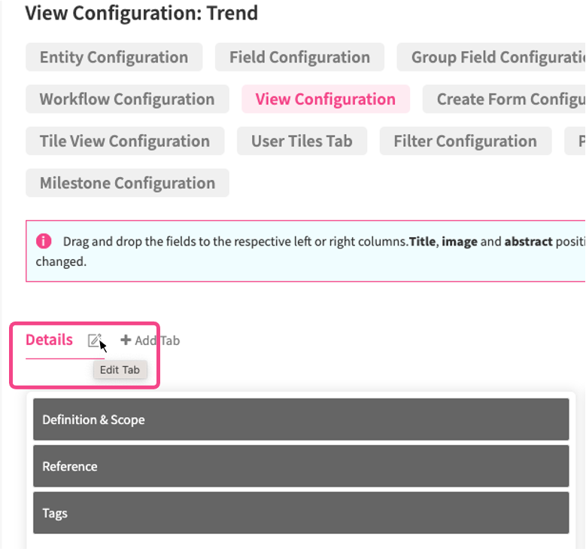The image size is (586, 549).
Task: Expand the Definition & Scope section
Action: (x=300, y=419)
